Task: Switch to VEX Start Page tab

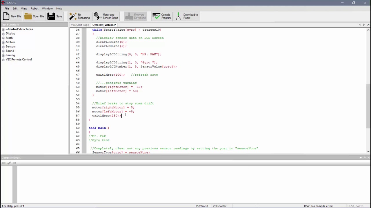Action: click(x=80, y=25)
